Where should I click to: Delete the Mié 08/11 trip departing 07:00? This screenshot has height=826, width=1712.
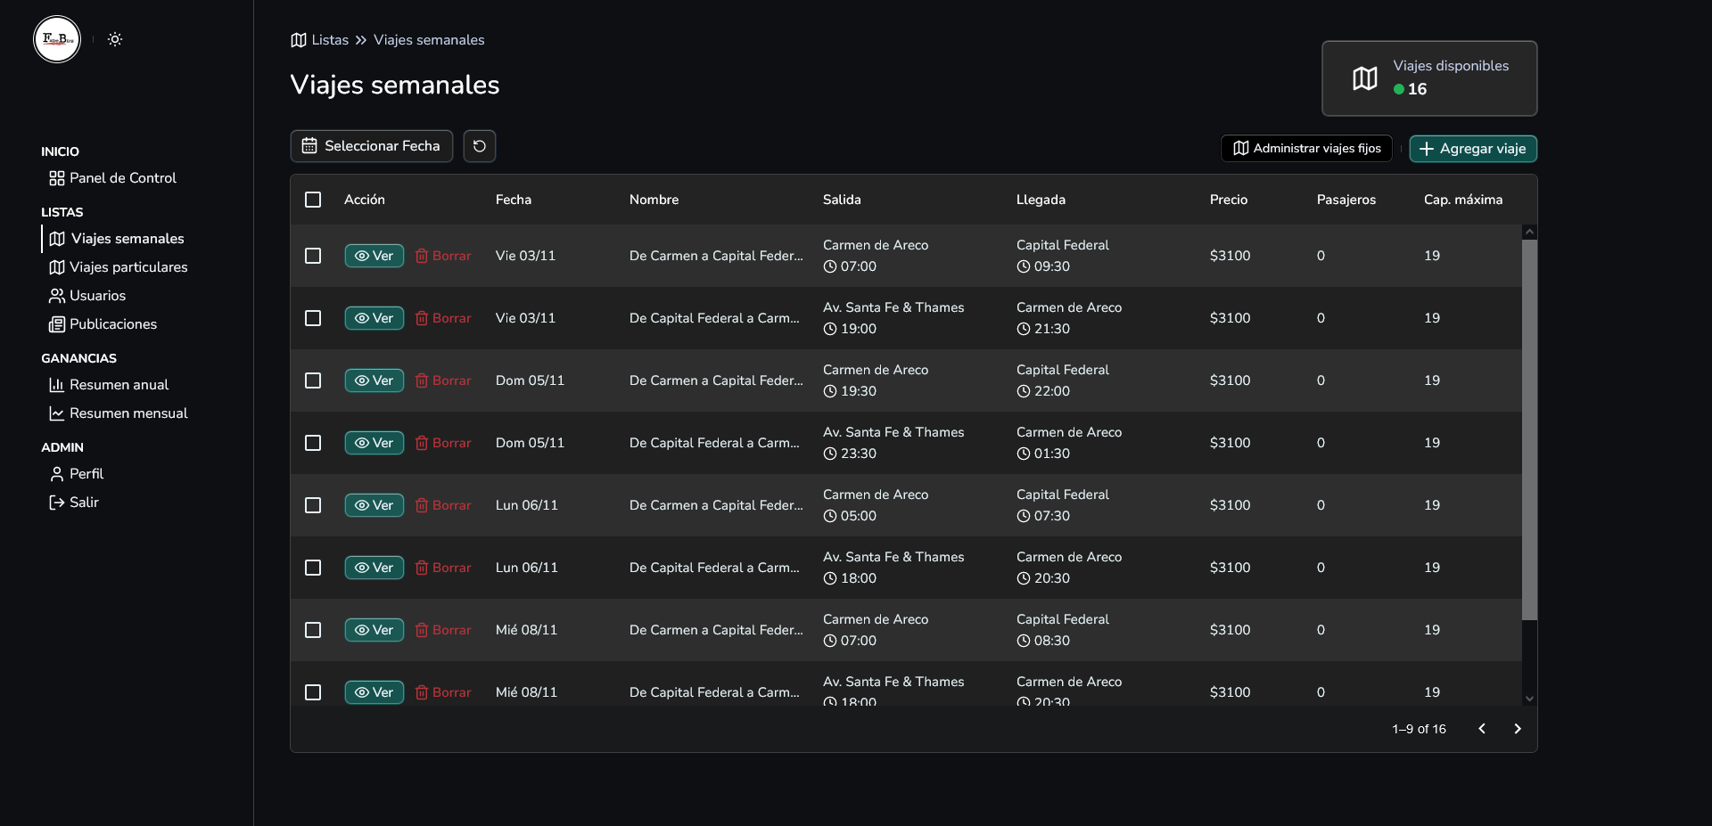pos(443,630)
